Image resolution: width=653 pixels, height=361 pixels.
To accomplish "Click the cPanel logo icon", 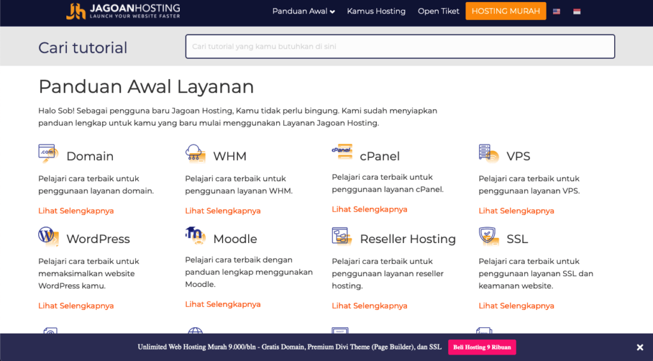I will click(x=342, y=152).
